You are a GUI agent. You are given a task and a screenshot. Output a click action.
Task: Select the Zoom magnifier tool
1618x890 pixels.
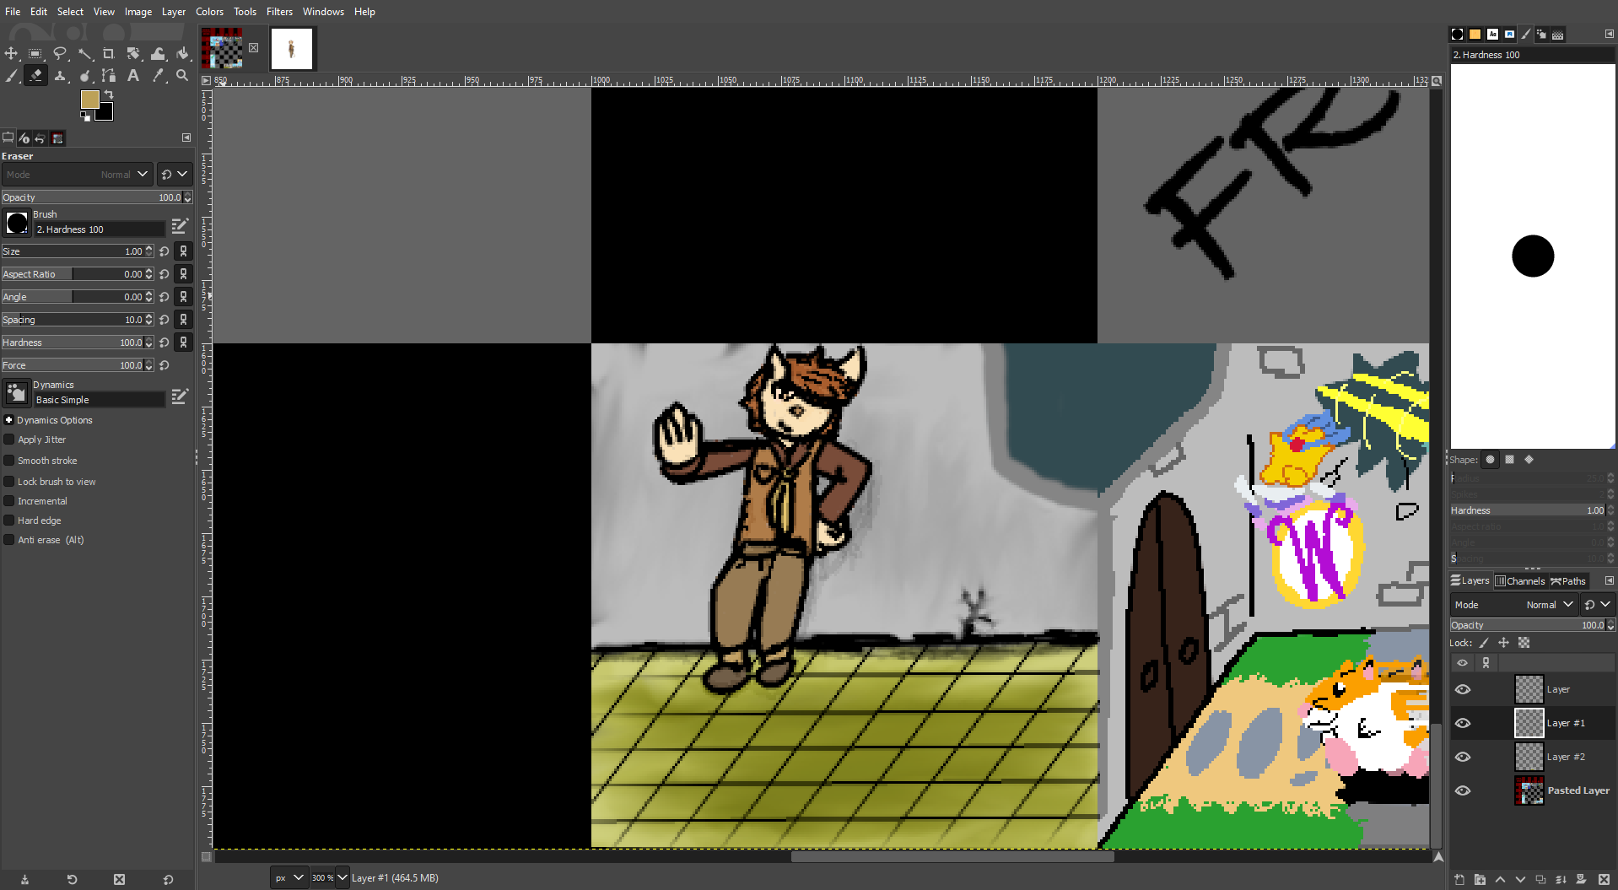pyautogui.click(x=182, y=76)
